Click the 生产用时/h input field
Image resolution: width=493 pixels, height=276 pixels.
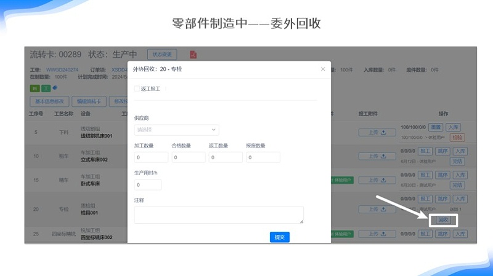click(148, 184)
